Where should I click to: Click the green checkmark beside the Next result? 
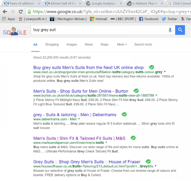coord(151,67)
